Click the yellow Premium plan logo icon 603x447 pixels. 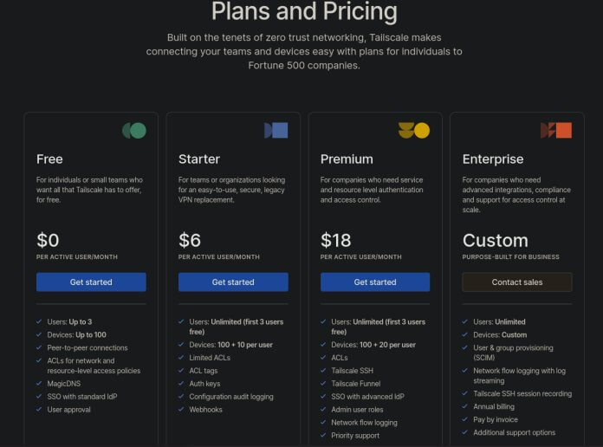[414, 131]
